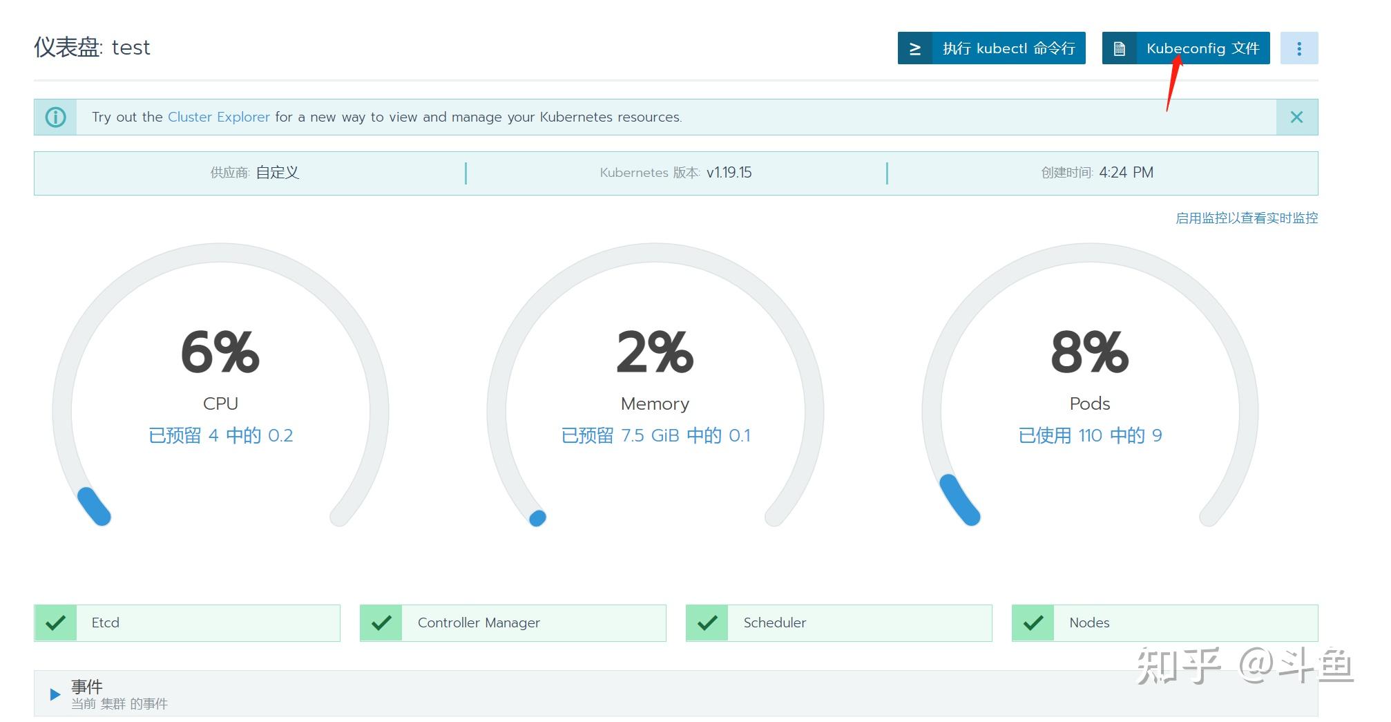The width and height of the screenshot is (1391, 722).
Task: Click the Memory gauge blue progress dot
Action: (x=537, y=517)
